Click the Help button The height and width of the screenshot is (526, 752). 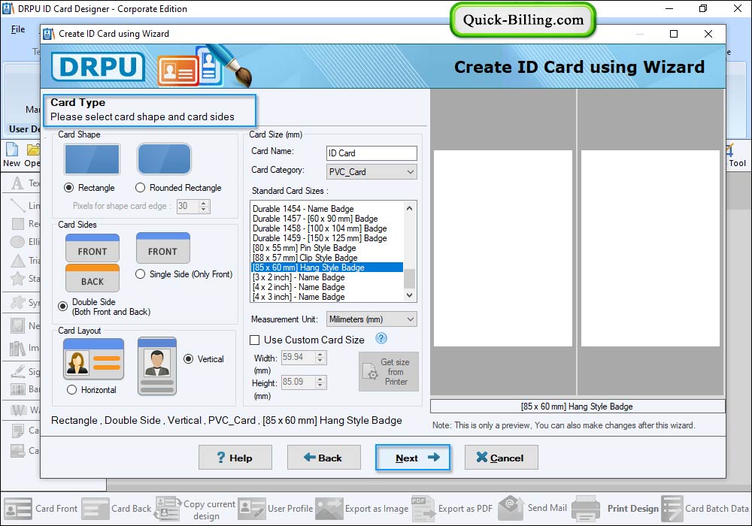tap(235, 458)
